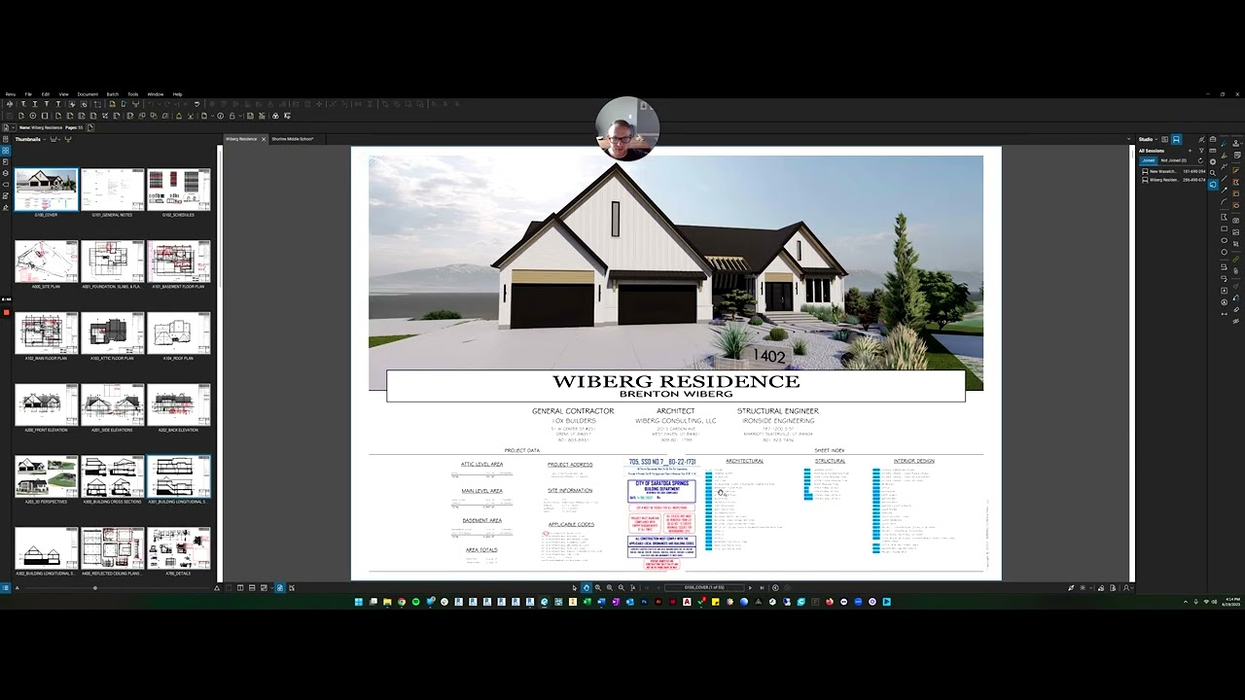Toggle the split view icon in bottom bar

pyautogui.click(x=240, y=587)
